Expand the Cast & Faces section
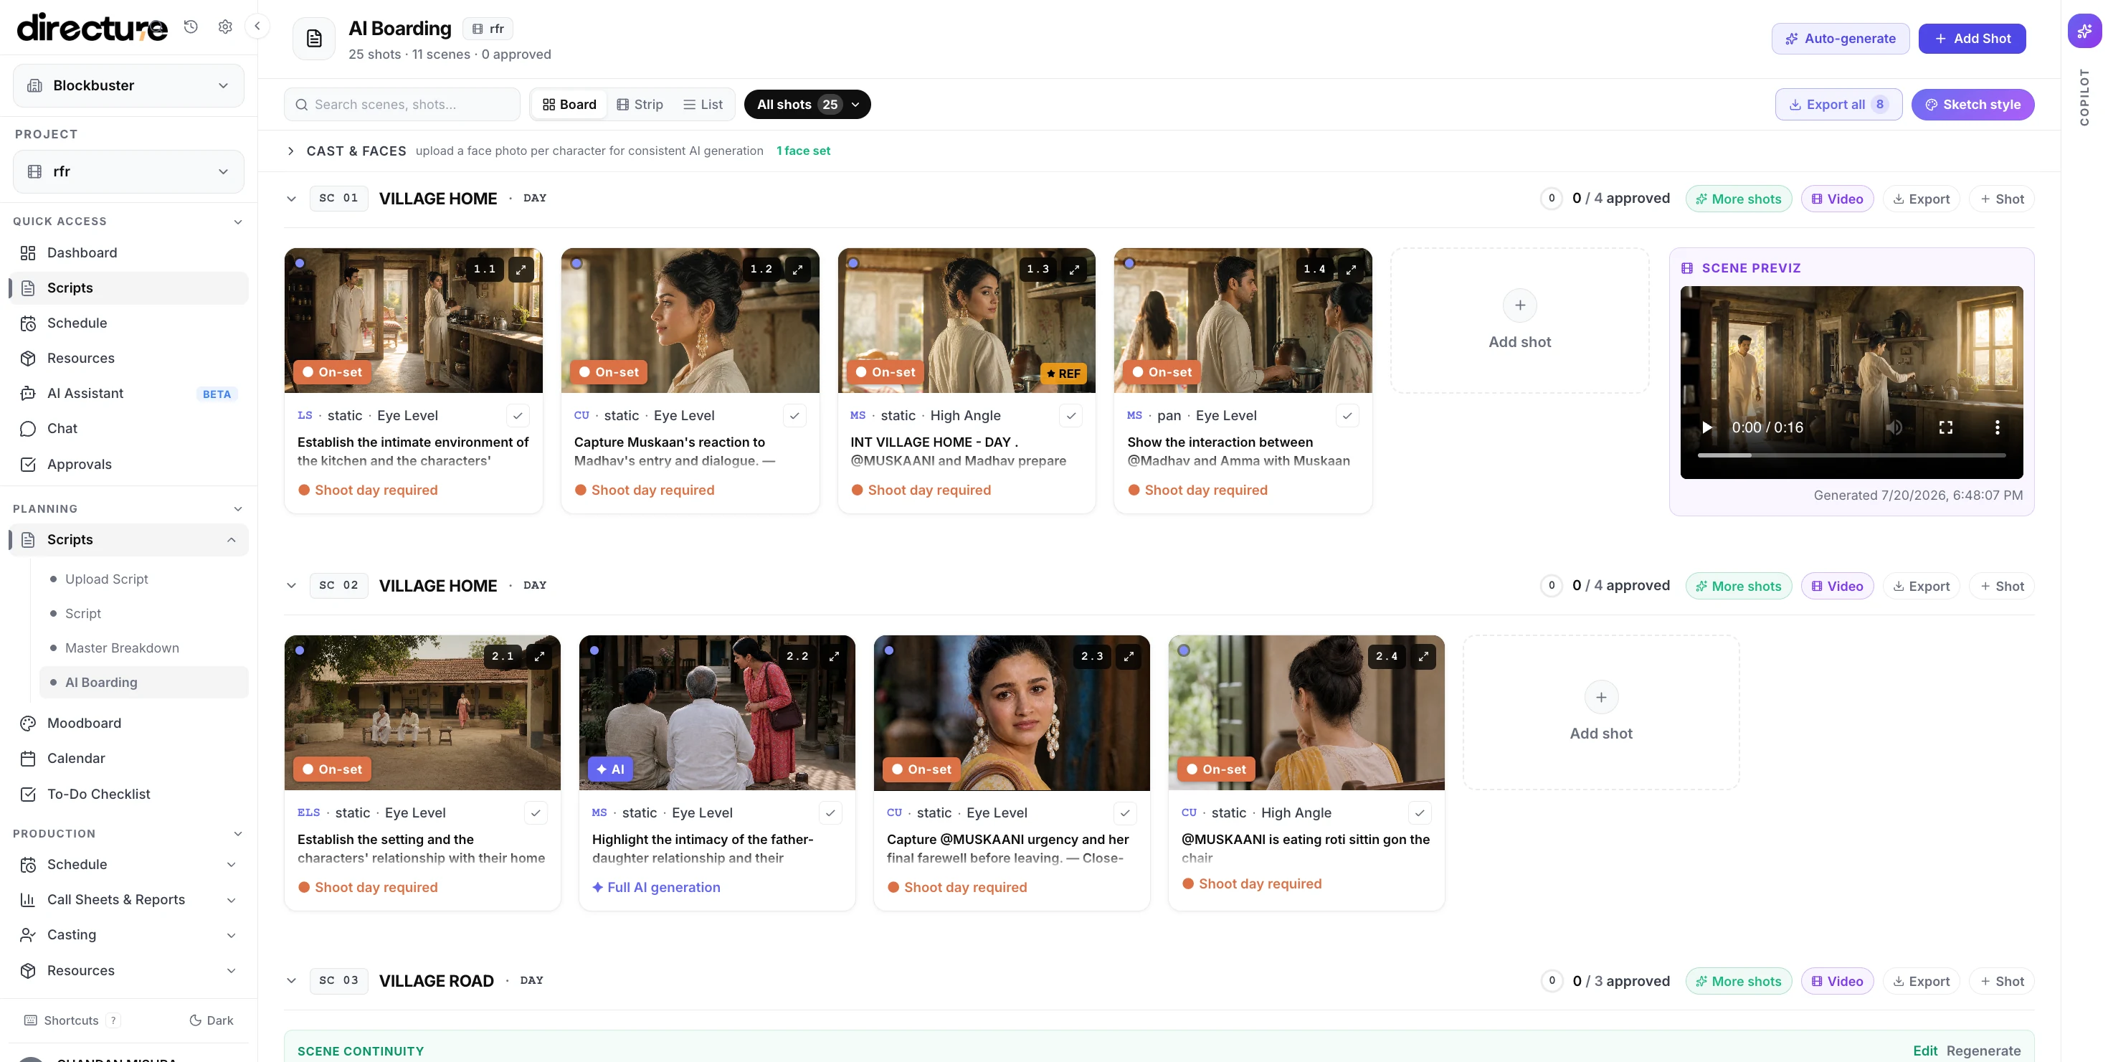Image resolution: width=2108 pixels, height=1062 pixels. point(290,151)
